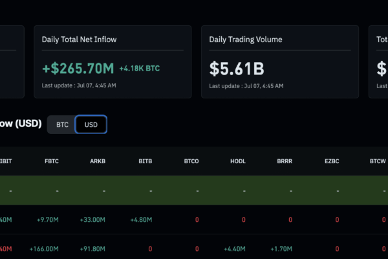388x259 pixels.
Task: Click the +4.80M BITB cell
Action: click(141, 220)
